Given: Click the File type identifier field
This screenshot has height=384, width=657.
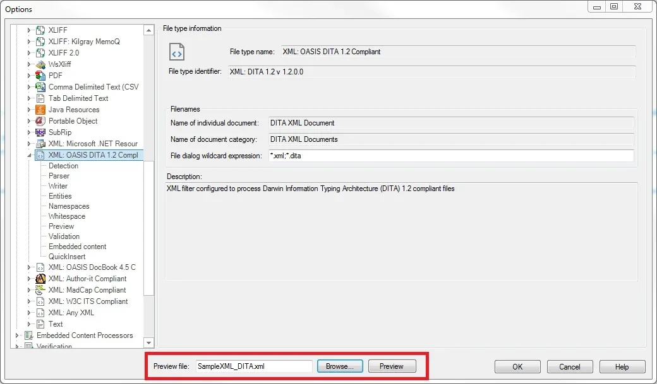Looking at the screenshot, I should [431, 71].
